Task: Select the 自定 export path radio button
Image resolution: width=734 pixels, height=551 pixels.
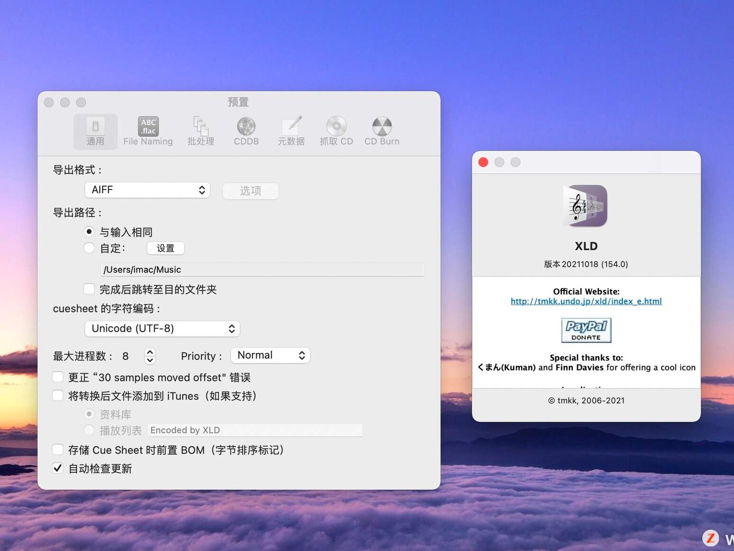Action: coord(89,248)
